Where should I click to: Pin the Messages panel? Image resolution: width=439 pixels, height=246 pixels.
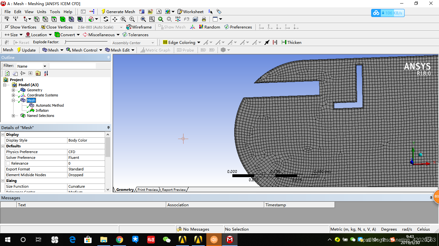click(431, 198)
